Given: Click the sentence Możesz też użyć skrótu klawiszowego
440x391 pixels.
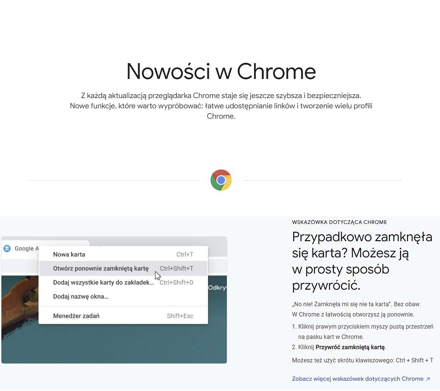Looking at the screenshot, I should pyautogui.click(x=363, y=360).
